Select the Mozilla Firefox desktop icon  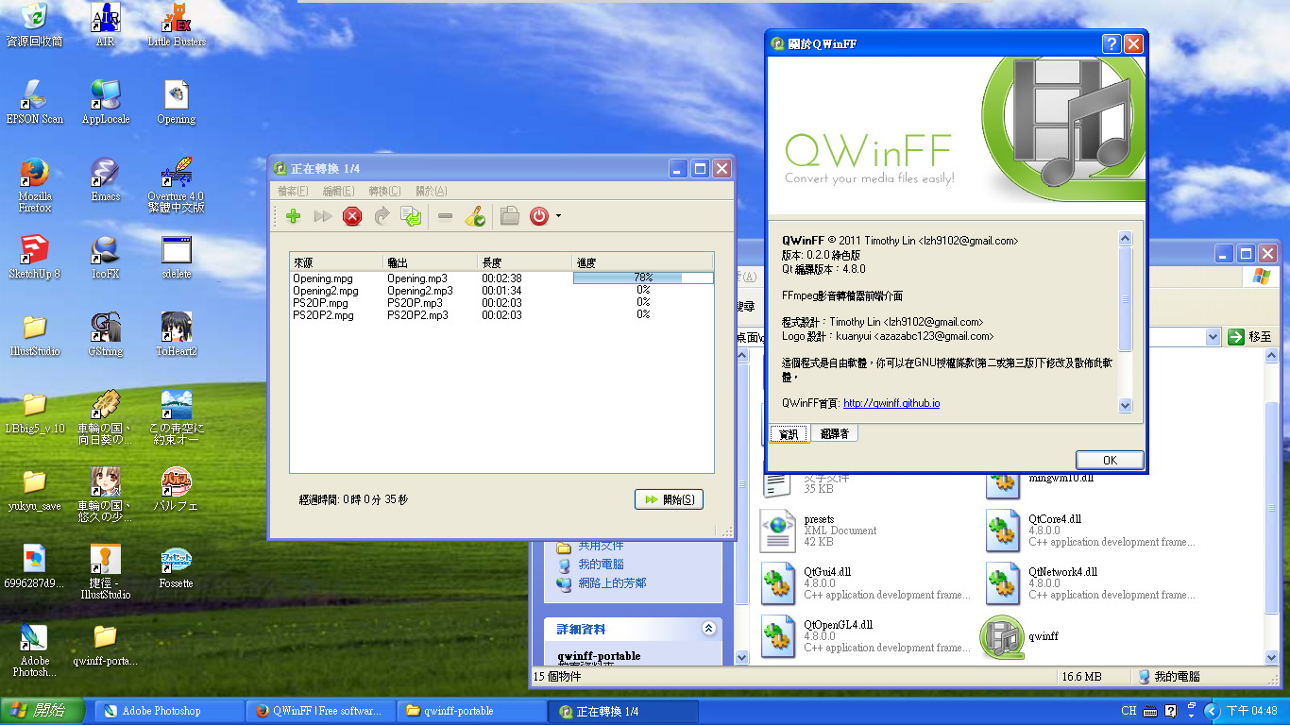click(35, 185)
